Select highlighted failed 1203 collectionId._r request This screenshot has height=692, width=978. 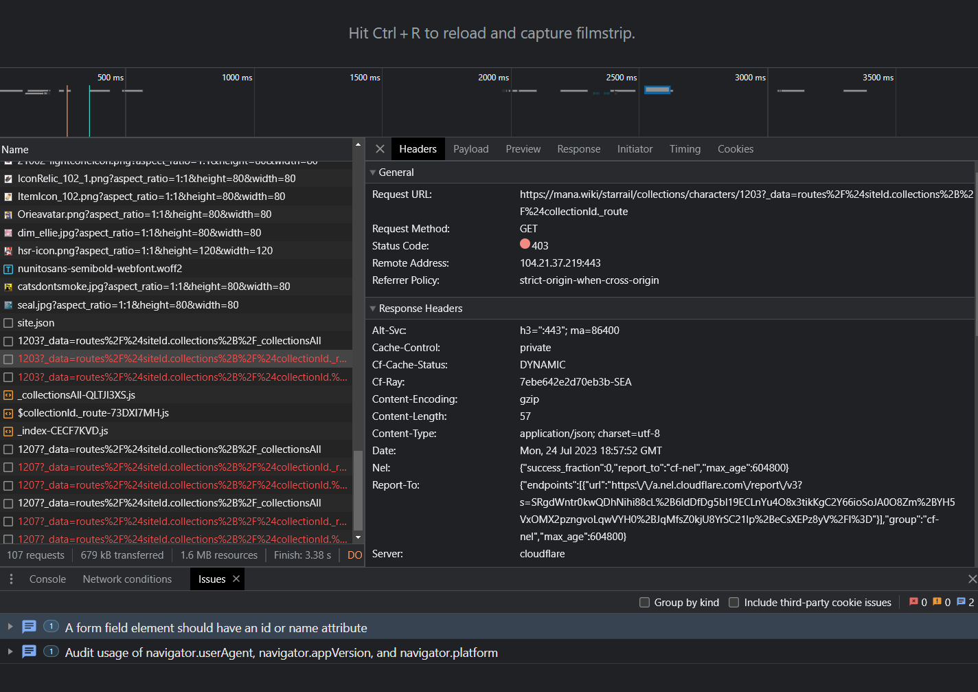coord(176,359)
